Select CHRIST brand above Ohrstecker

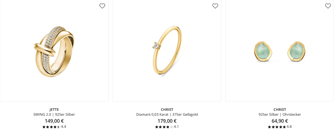[280, 110]
